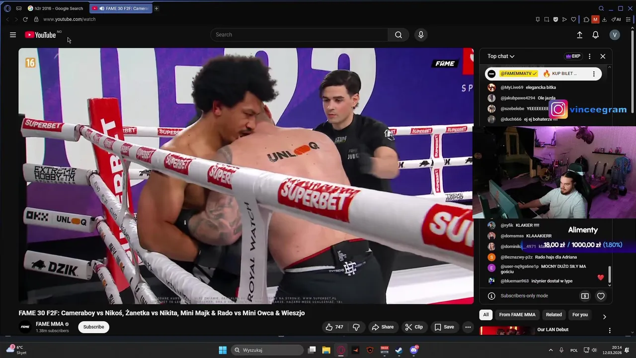Image resolution: width=636 pixels, height=358 pixels.
Task: Open browser extensions puzzle icon
Action: pyautogui.click(x=586, y=19)
